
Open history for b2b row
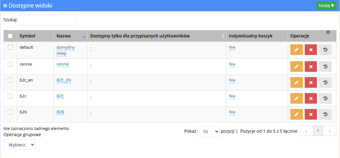coord(325,114)
